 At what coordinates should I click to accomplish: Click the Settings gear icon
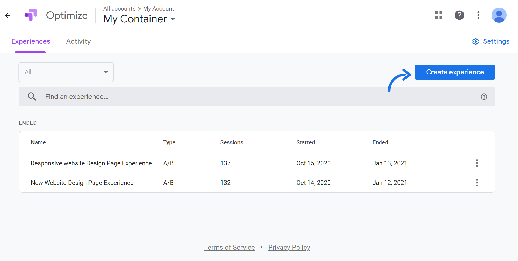point(476,41)
